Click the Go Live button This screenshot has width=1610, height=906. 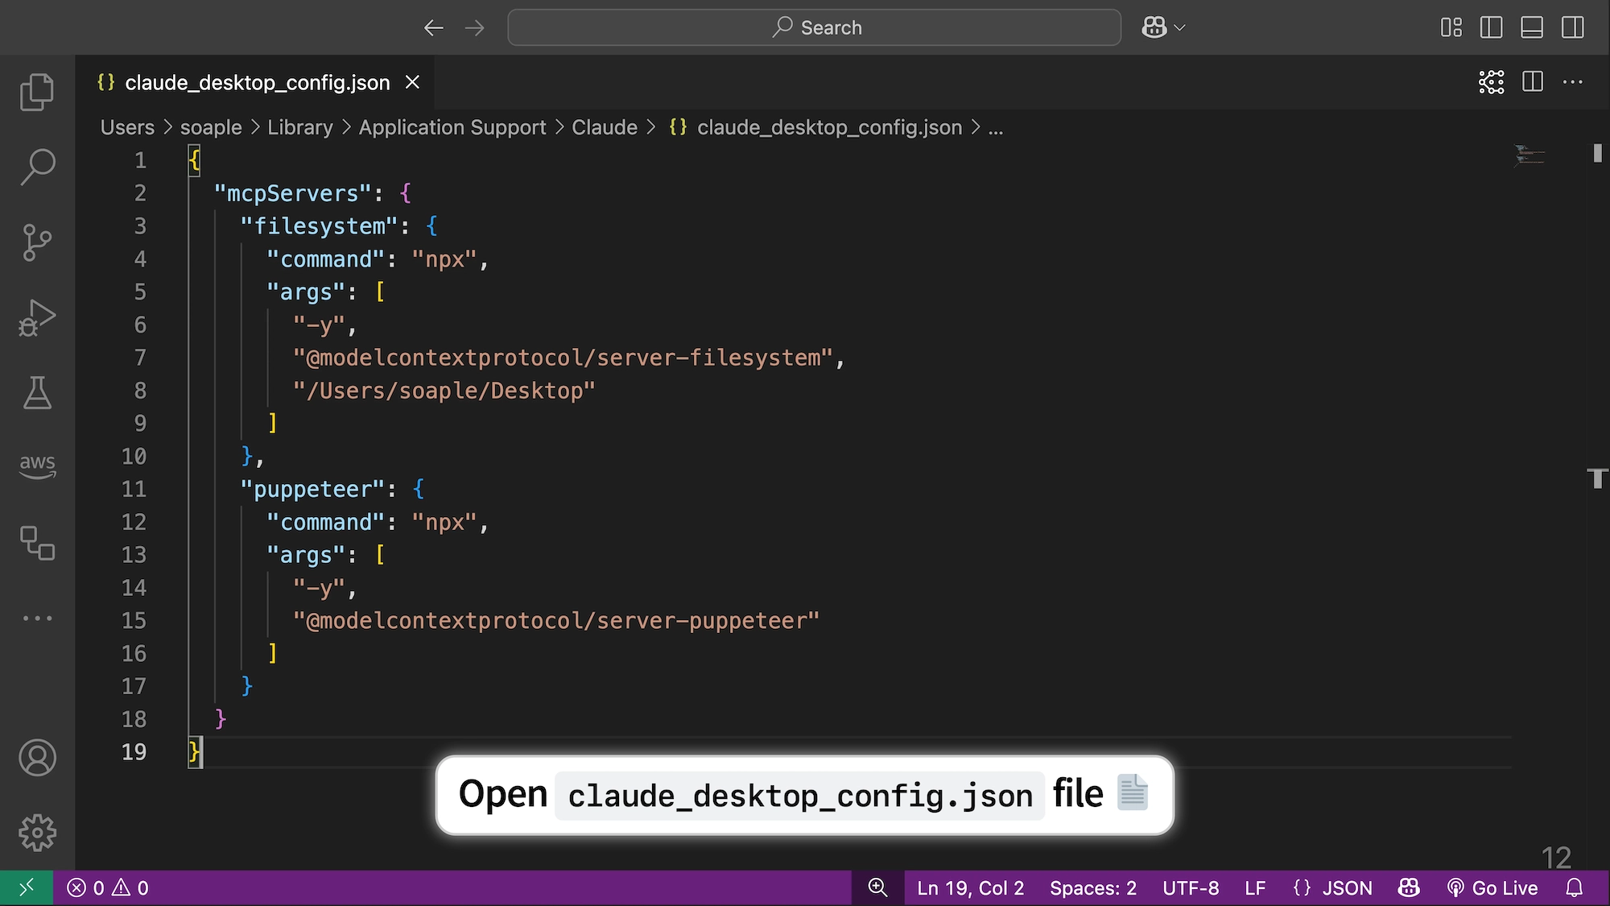pyautogui.click(x=1492, y=887)
